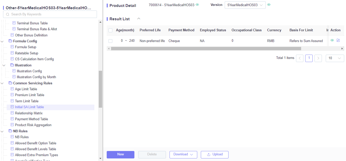Image resolution: width=346 pixels, height=161 pixels.
Task: Click the Illustration Config document icon
Action: pos(14,71)
